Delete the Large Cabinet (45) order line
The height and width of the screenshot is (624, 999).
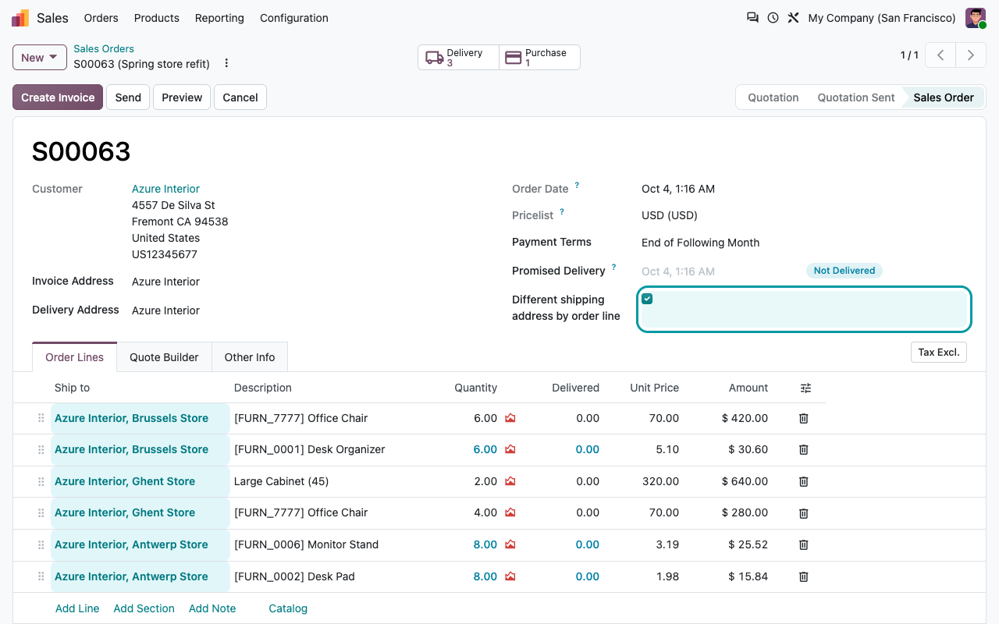pyautogui.click(x=804, y=482)
